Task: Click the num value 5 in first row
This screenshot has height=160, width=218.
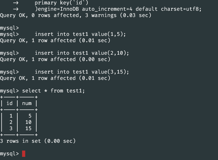Action: click(30, 116)
